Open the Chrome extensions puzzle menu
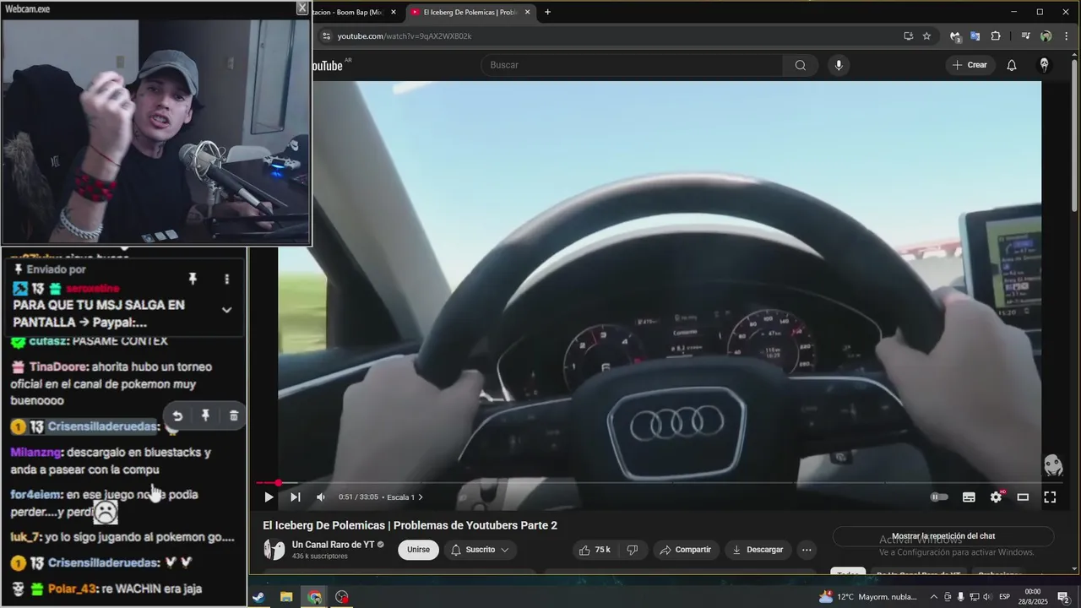 pyautogui.click(x=996, y=36)
